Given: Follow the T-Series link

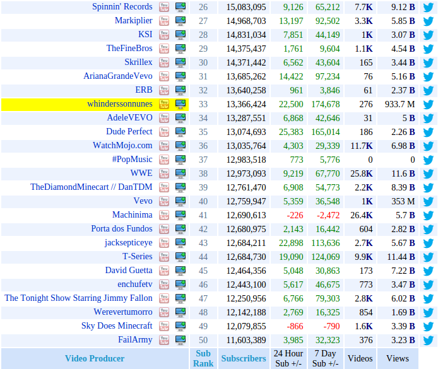Looking at the screenshot, I should 138,257.
